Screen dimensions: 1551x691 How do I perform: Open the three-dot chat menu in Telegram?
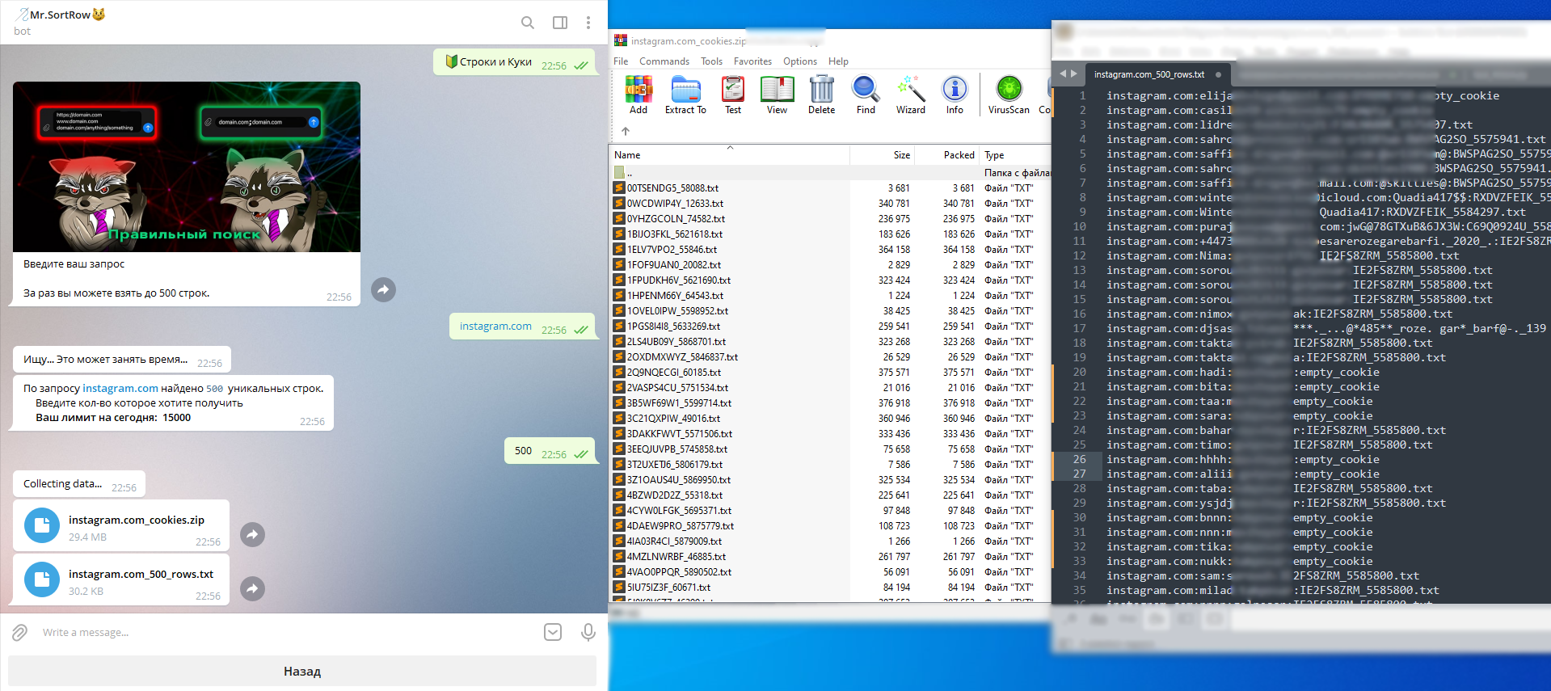pyautogui.click(x=588, y=23)
